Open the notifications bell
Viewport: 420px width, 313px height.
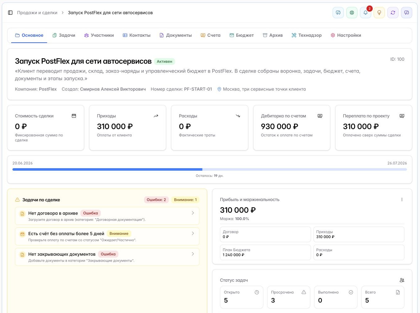click(x=366, y=13)
